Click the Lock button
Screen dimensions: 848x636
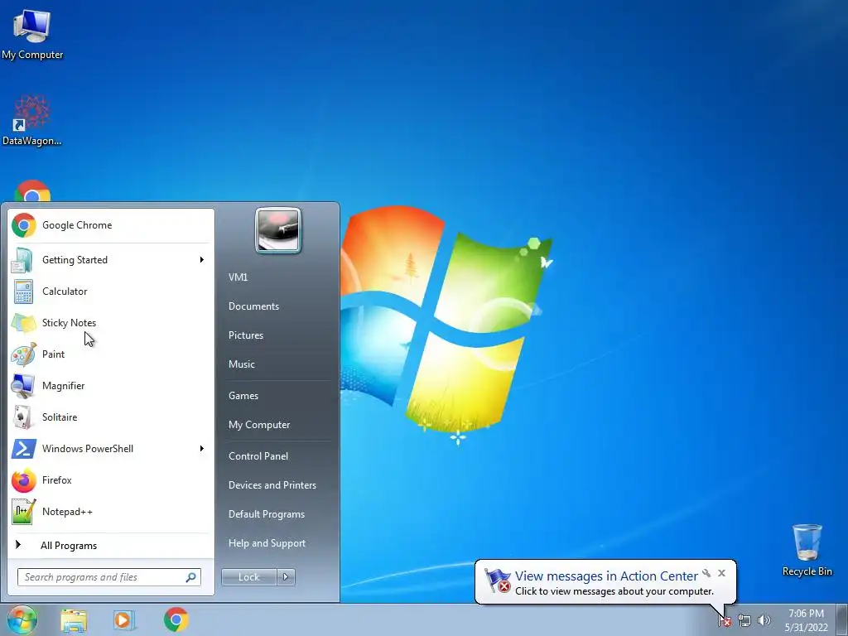[x=248, y=577]
